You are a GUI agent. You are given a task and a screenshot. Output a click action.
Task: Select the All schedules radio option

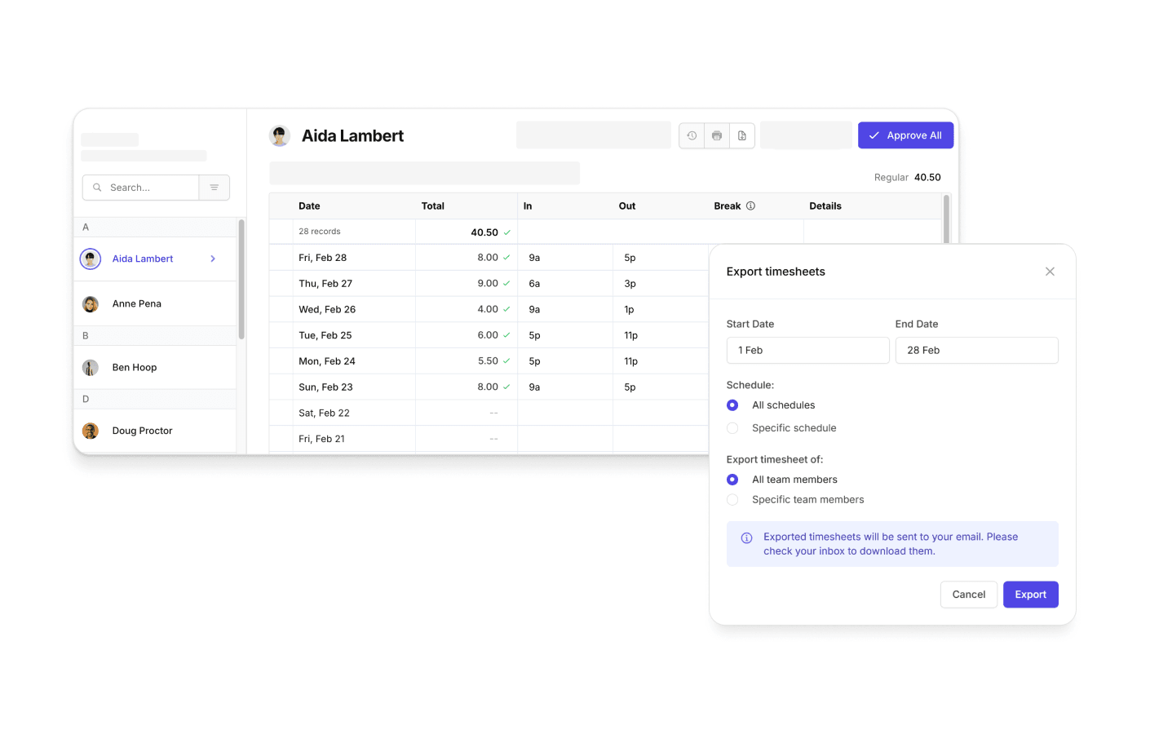point(732,405)
